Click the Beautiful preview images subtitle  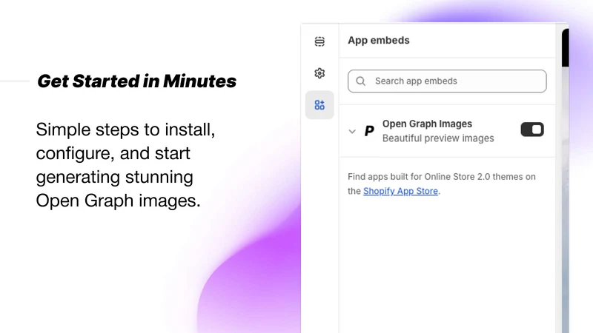point(438,138)
